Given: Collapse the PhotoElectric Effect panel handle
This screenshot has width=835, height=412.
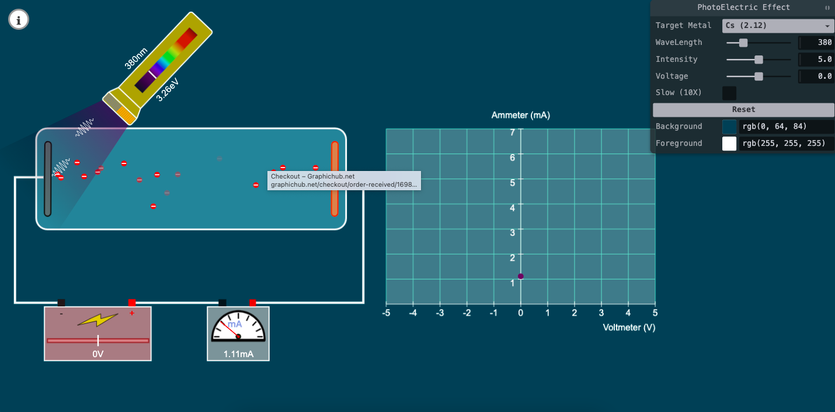Looking at the screenshot, I should pos(827,8).
